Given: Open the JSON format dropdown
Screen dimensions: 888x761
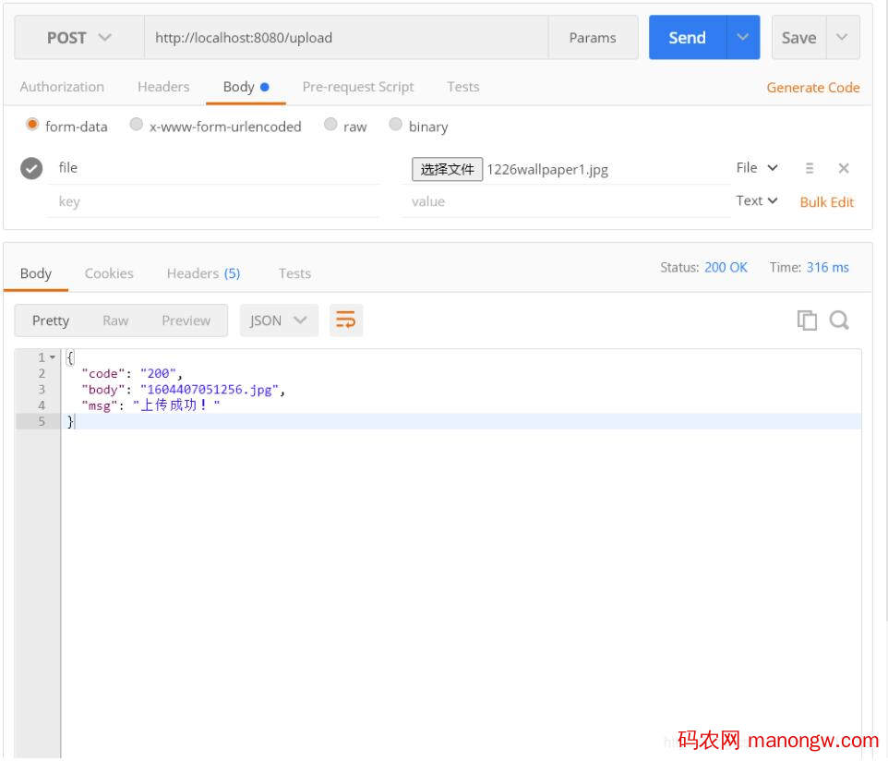Looking at the screenshot, I should coord(279,320).
